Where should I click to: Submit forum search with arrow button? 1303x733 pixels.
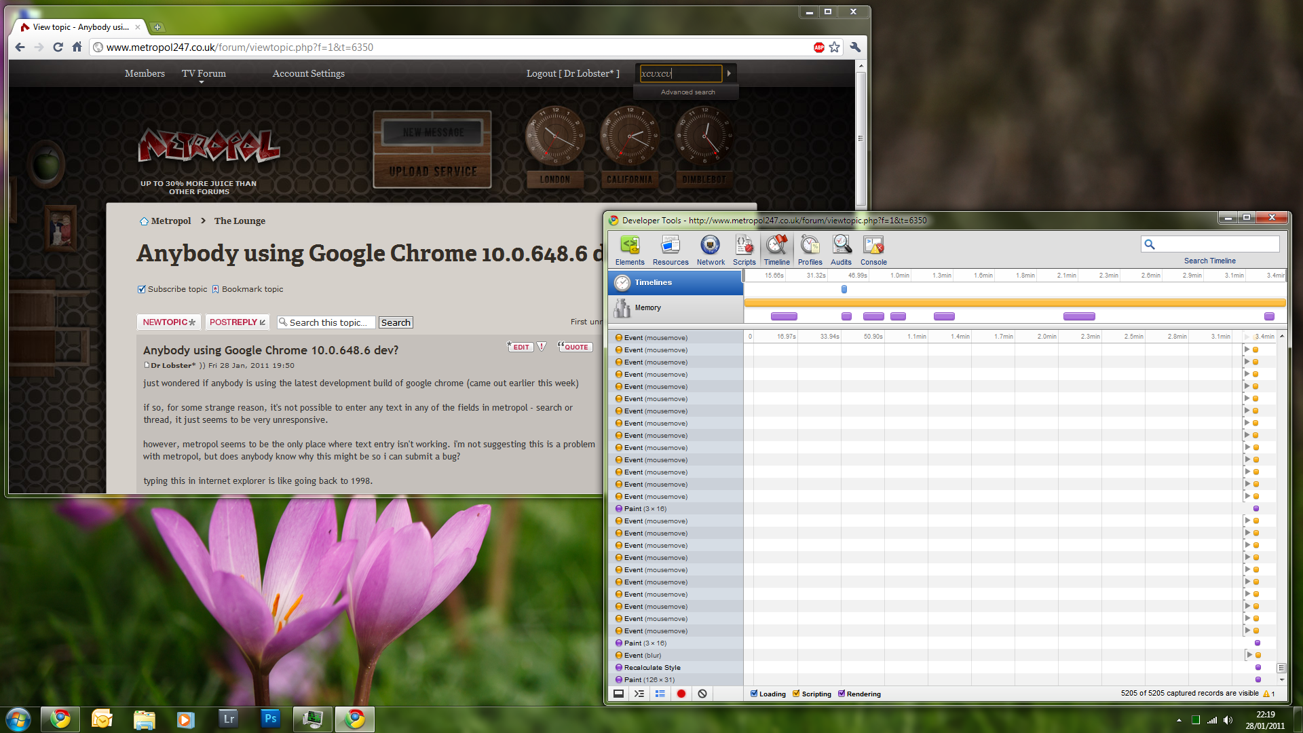click(730, 73)
